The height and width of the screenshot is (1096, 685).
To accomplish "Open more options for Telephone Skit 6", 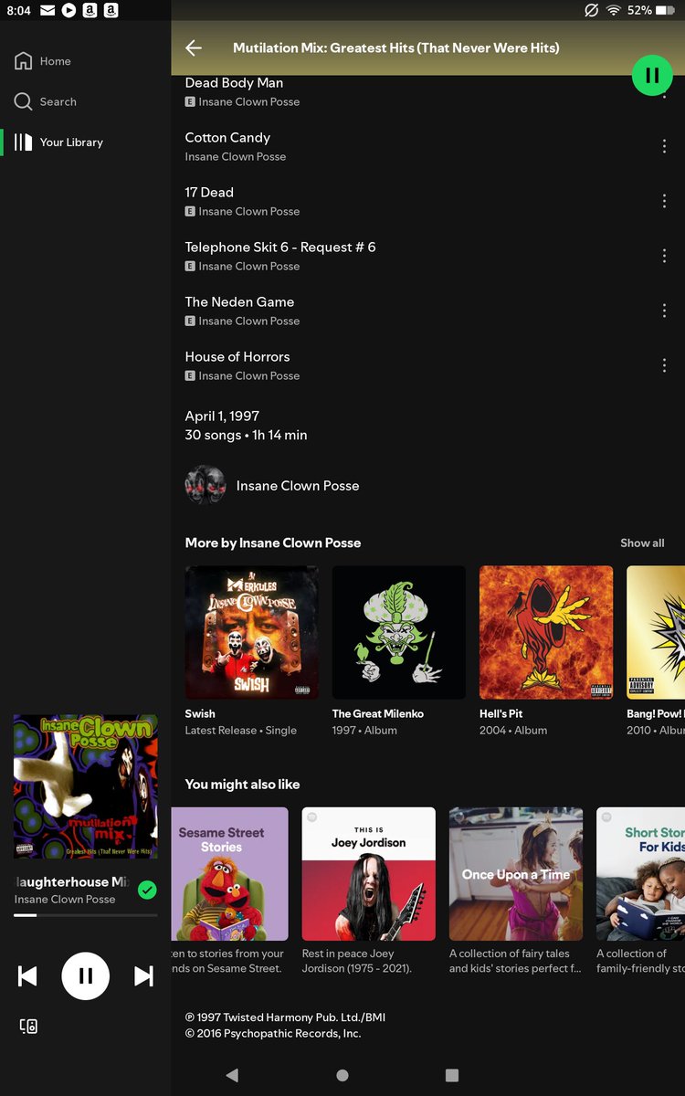I will pyautogui.click(x=664, y=256).
